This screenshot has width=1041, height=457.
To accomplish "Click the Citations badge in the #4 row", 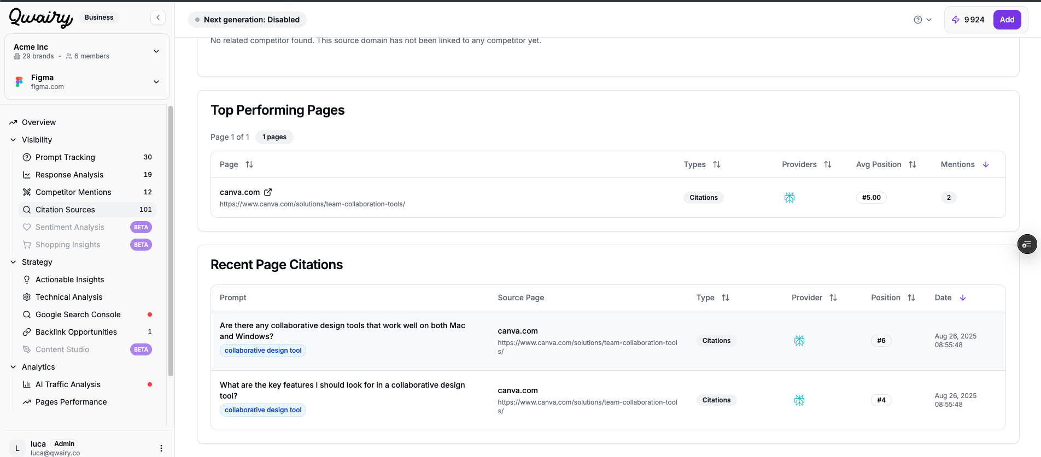I will click(716, 400).
